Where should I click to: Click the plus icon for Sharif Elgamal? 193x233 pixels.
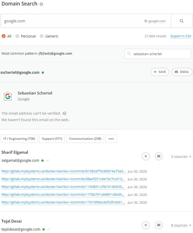click(146, 156)
